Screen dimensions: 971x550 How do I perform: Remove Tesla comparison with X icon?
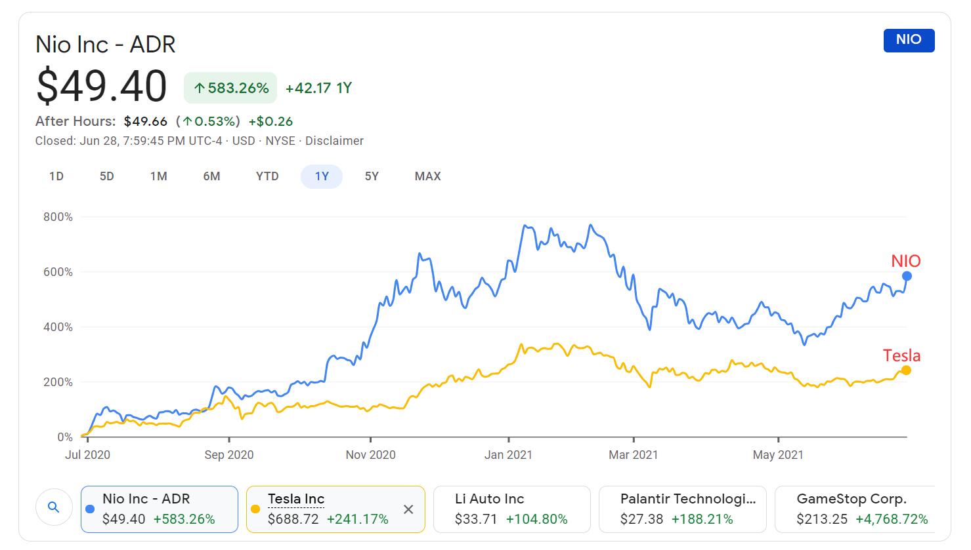point(408,509)
